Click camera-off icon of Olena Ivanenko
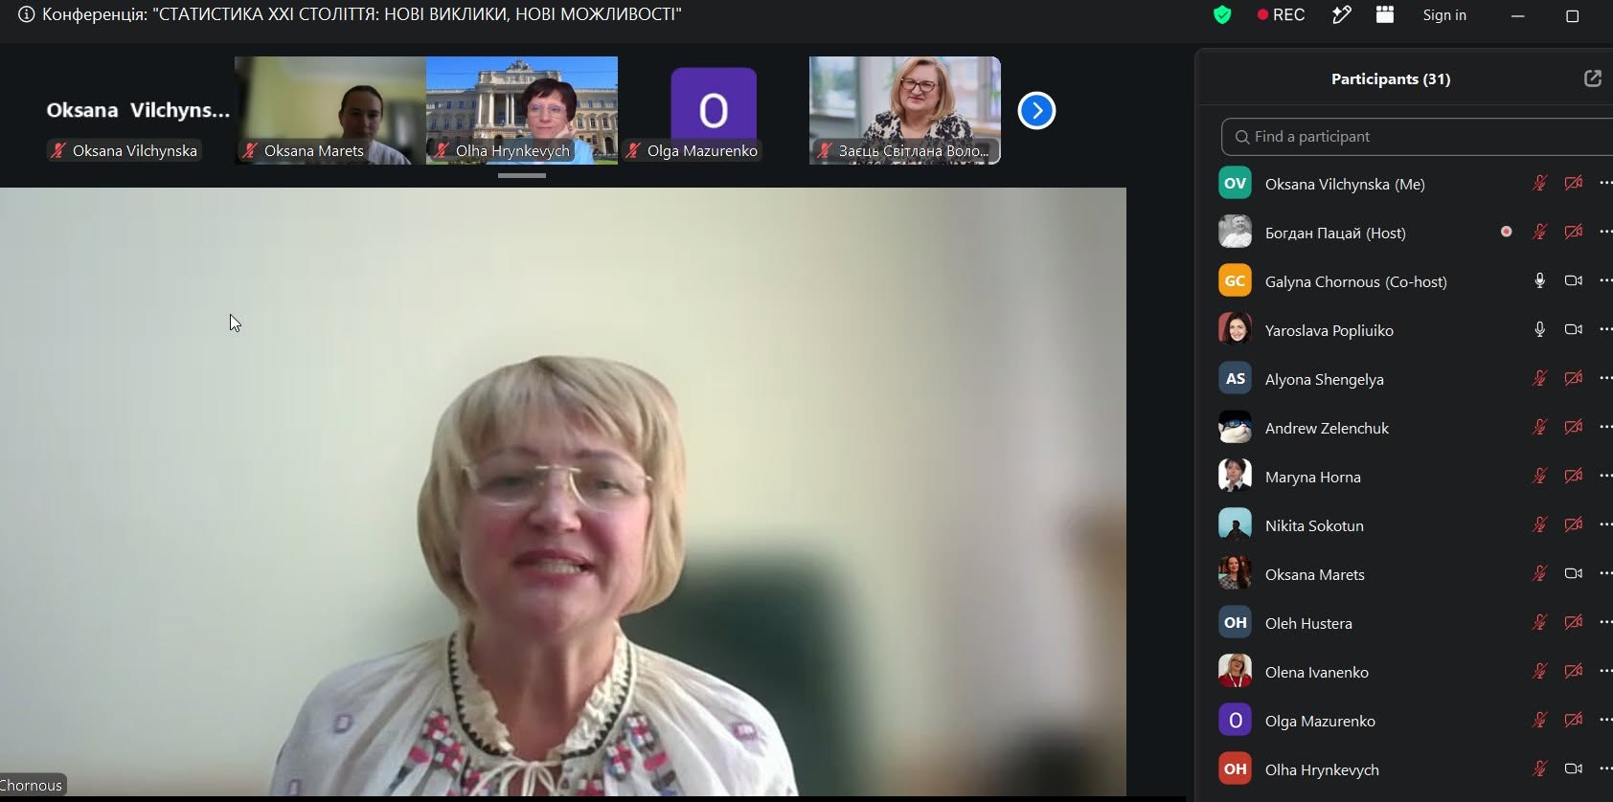The width and height of the screenshot is (1613, 802). (x=1574, y=671)
